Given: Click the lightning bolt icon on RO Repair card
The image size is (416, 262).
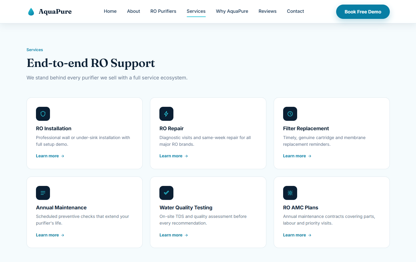Looking at the screenshot, I should click(x=166, y=114).
